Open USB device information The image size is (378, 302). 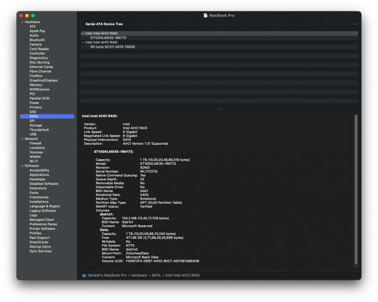pyautogui.click(x=33, y=135)
